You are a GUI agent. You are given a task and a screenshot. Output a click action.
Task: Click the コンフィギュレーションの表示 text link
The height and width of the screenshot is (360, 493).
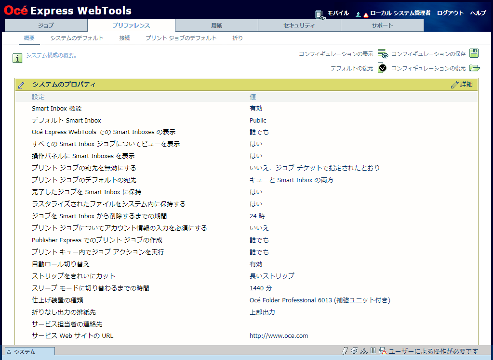(336, 54)
